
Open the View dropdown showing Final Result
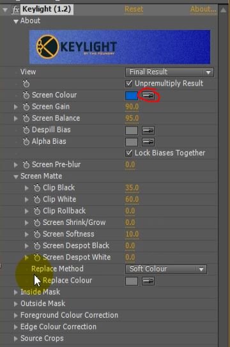pyautogui.click(x=169, y=72)
